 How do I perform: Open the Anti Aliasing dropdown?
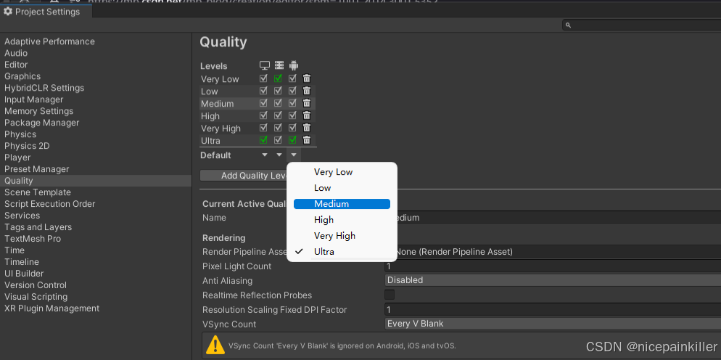tap(553, 280)
